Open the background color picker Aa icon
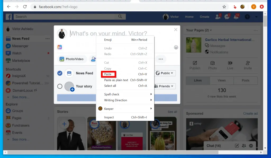Viewport: 271px width, 158px height. tap(60, 47)
